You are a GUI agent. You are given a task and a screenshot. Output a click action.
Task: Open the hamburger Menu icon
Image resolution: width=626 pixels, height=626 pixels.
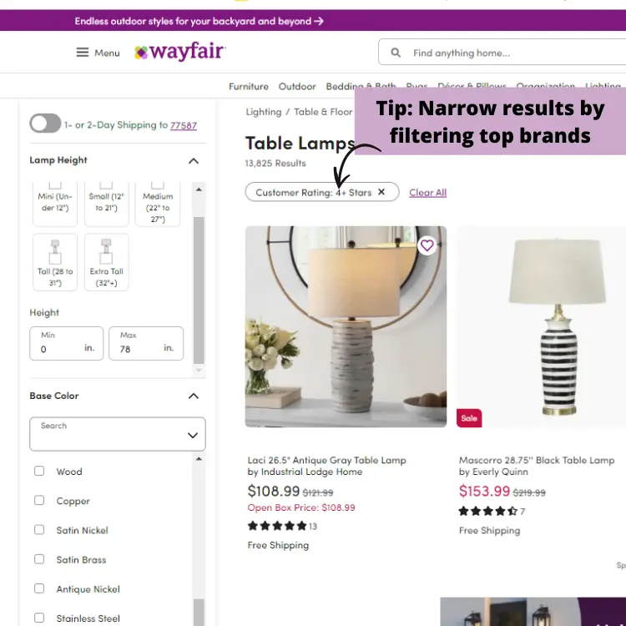pos(83,53)
